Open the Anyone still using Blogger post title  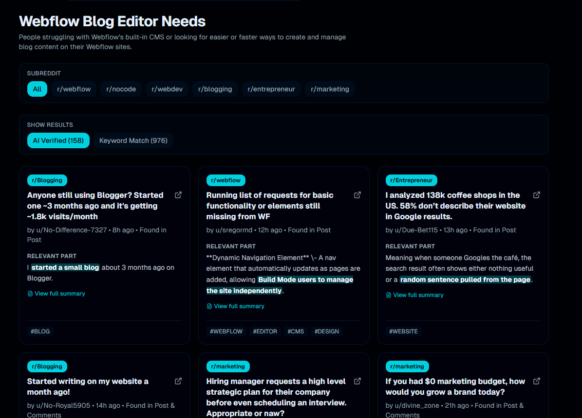click(95, 206)
